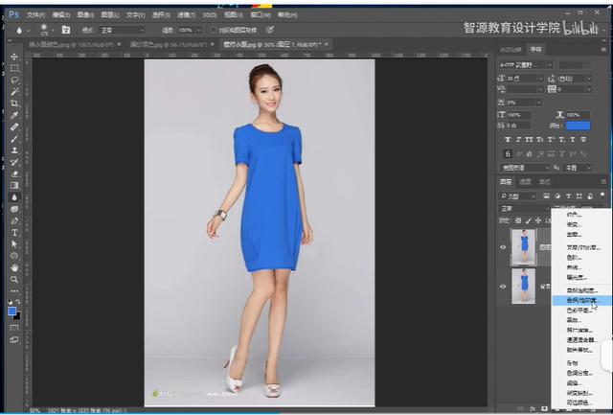Click the black background color swatch
The image size is (613, 415).
coord(18,316)
